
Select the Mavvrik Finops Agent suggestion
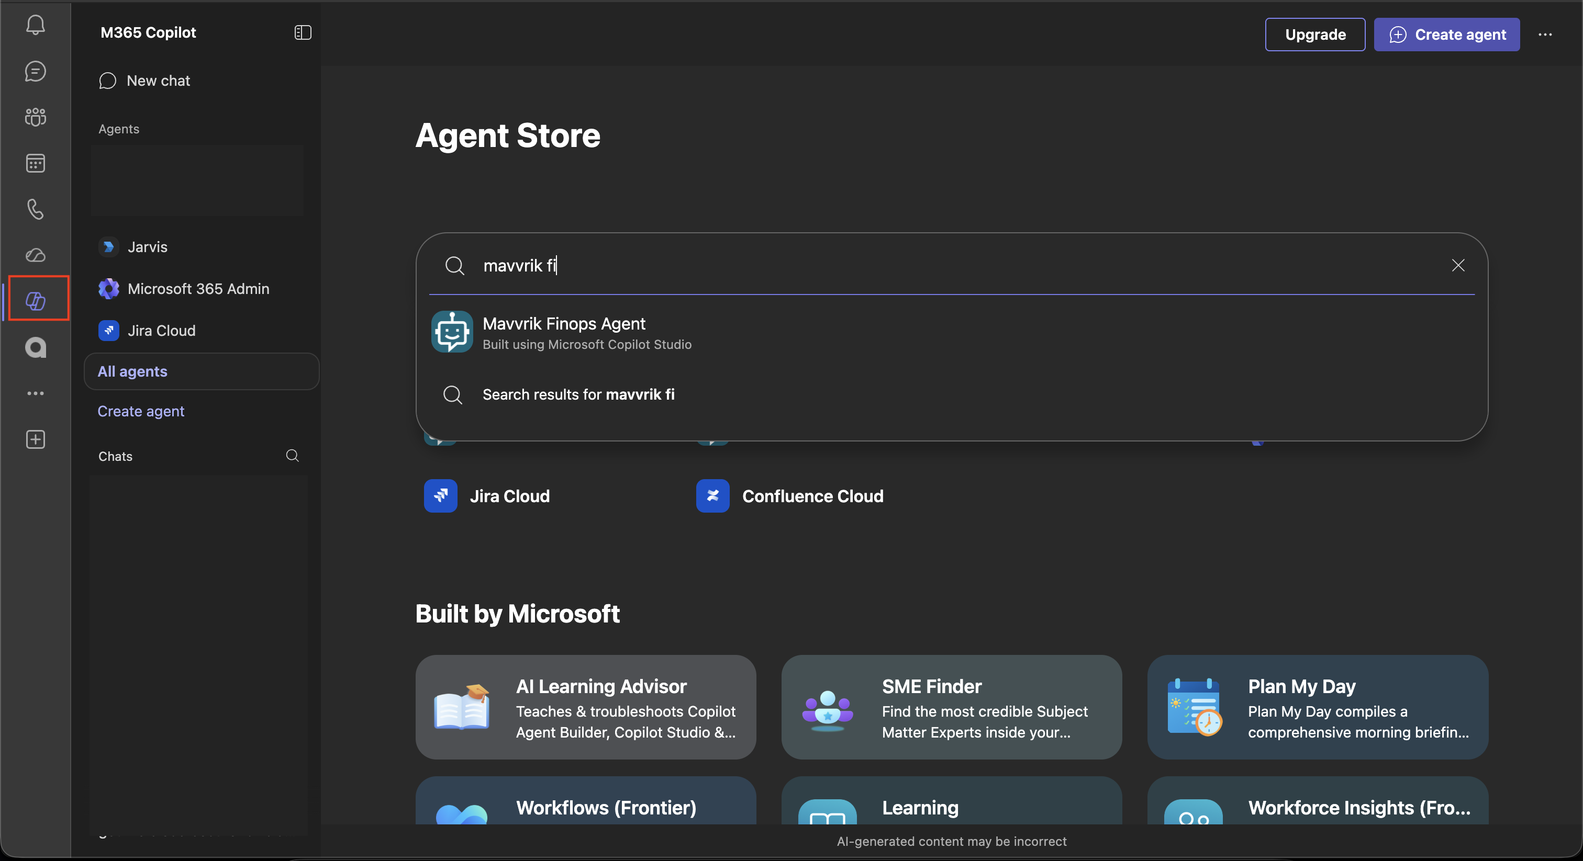pyautogui.click(x=951, y=332)
